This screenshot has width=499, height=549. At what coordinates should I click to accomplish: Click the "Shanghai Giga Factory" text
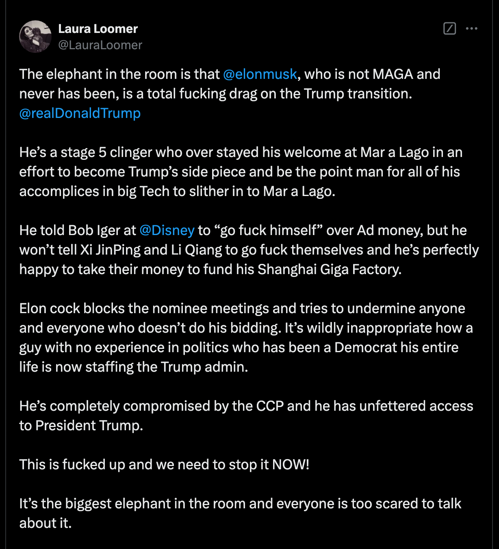329,270
